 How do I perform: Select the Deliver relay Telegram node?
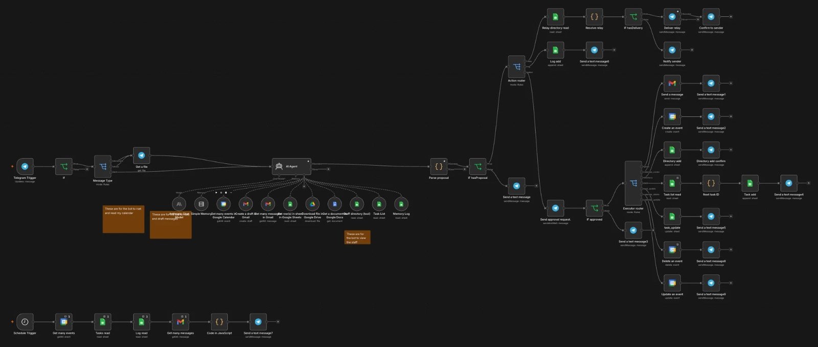(672, 17)
